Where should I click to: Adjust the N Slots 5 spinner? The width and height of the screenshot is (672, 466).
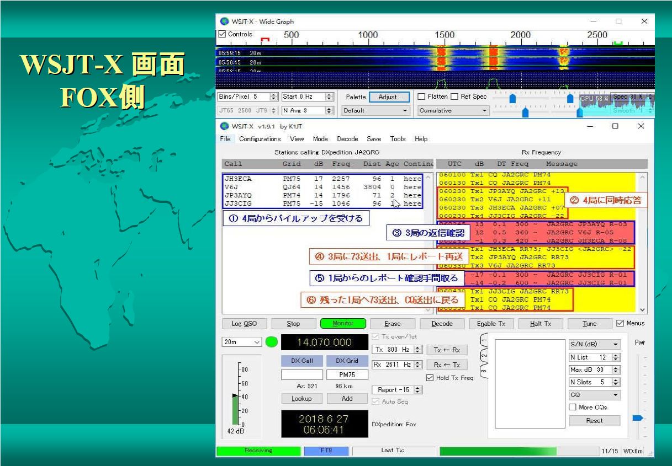617,382
